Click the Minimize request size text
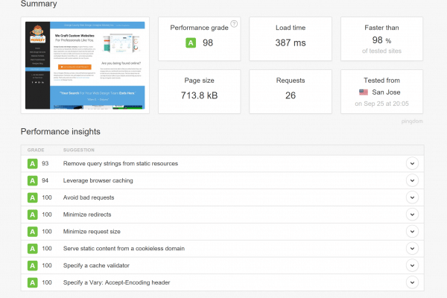The width and height of the screenshot is (447, 298). pos(92,232)
